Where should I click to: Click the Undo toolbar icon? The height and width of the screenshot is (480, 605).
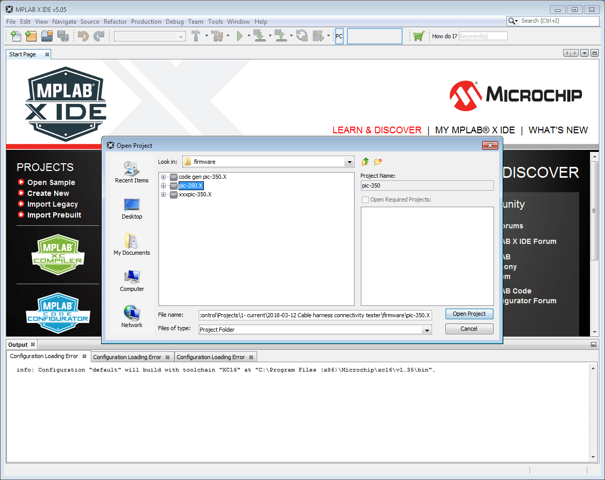84,36
